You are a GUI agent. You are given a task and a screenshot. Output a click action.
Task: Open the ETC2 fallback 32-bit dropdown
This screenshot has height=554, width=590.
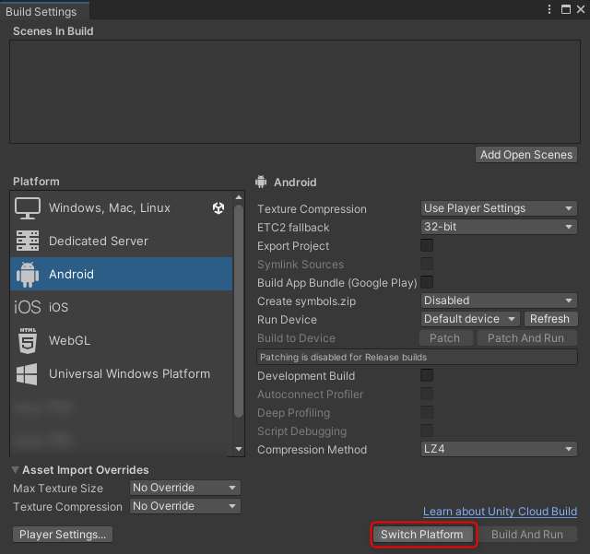pos(499,227)
